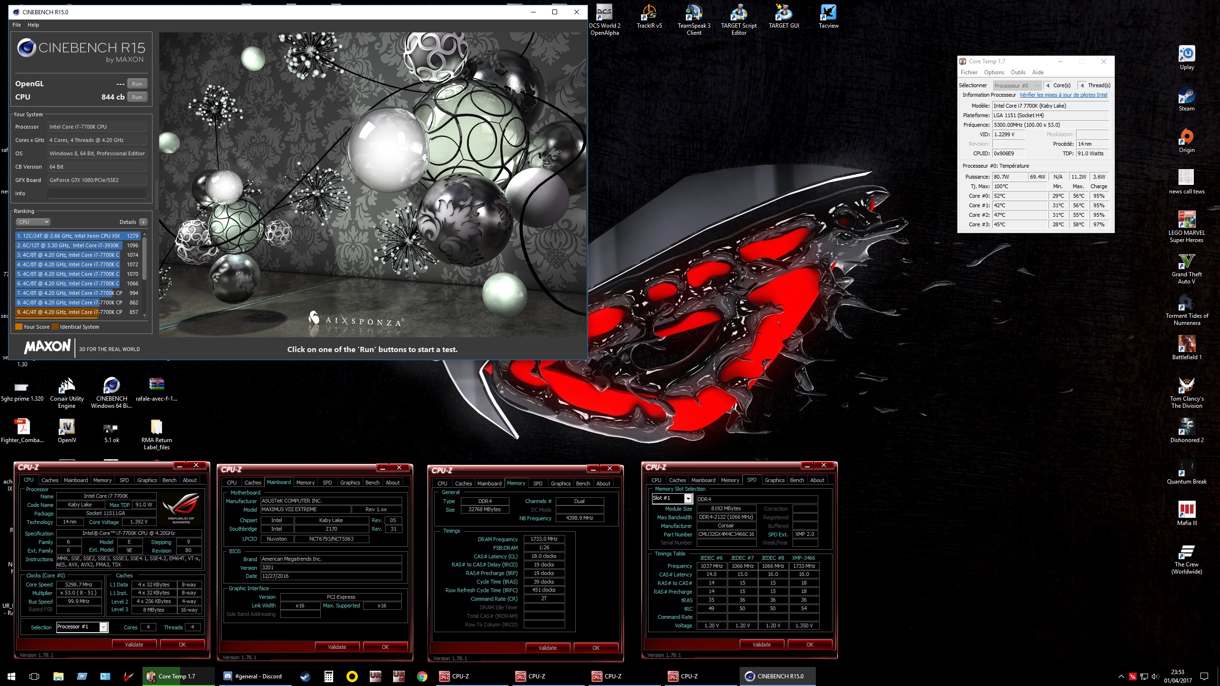Open Discord from the taskbar

point(253,676)
